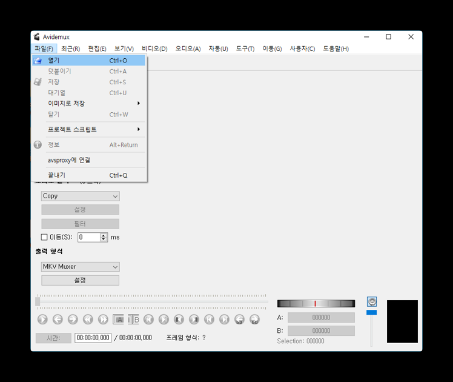Go to the next cut point icon
Screen dimensions: 453x382
click(164, 320)
